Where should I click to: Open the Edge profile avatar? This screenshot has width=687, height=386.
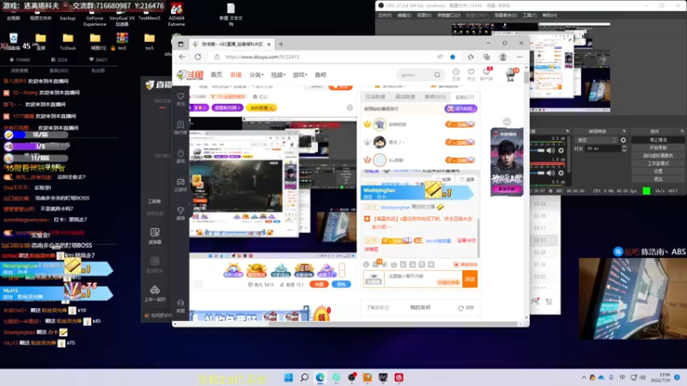click(x=503, y=57)
